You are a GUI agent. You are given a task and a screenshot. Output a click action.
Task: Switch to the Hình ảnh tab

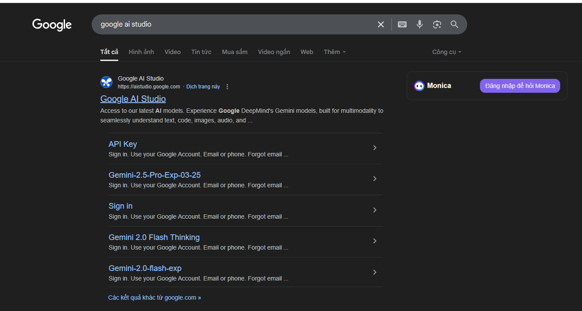click(x=141, y=52)
